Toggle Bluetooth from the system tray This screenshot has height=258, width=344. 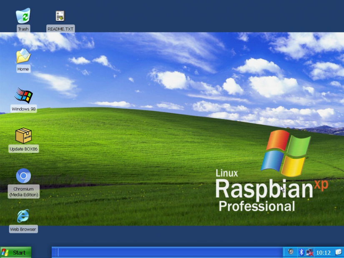pos(301,252)
